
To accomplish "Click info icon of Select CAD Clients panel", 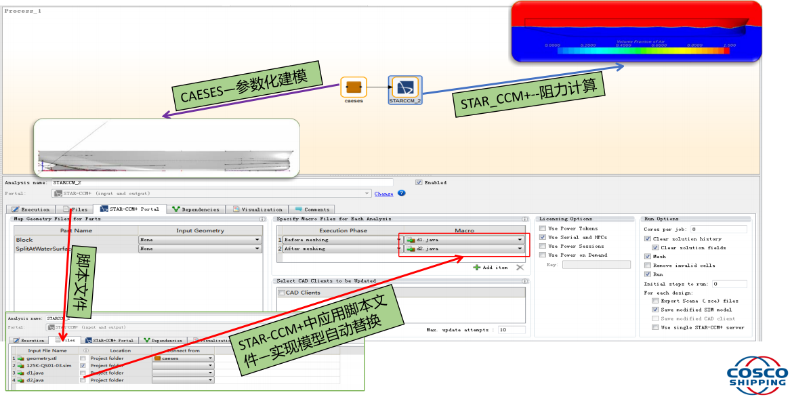I will (525, 281).
